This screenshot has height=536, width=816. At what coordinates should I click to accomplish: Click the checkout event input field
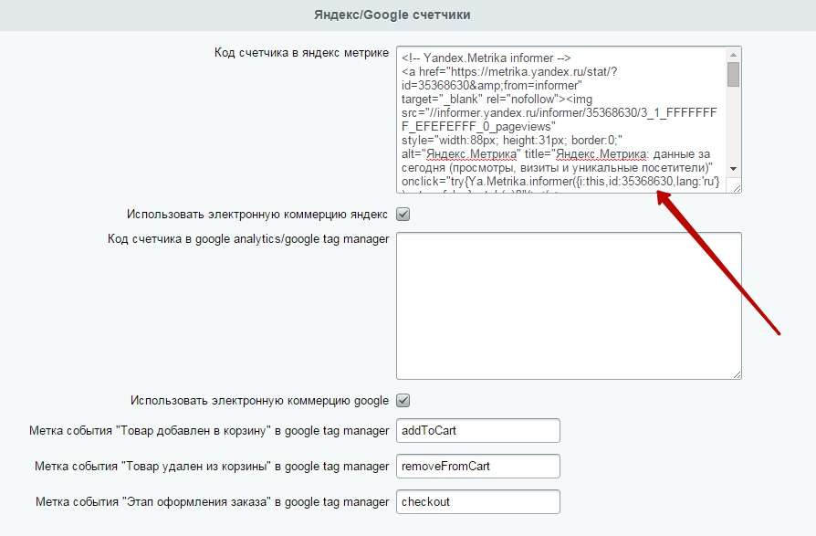coord(477,501)
